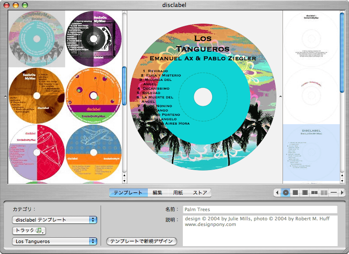The width and height of the screenshot is (349, 254).
Task: Switch to the 編集 tab
Action: (x=157, y=192)
